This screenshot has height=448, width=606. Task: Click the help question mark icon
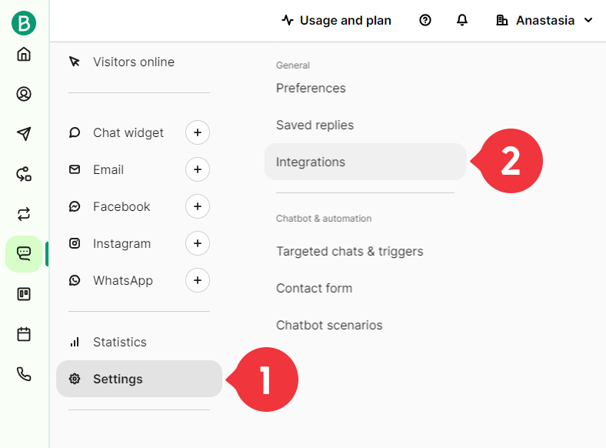click(425, 20)
